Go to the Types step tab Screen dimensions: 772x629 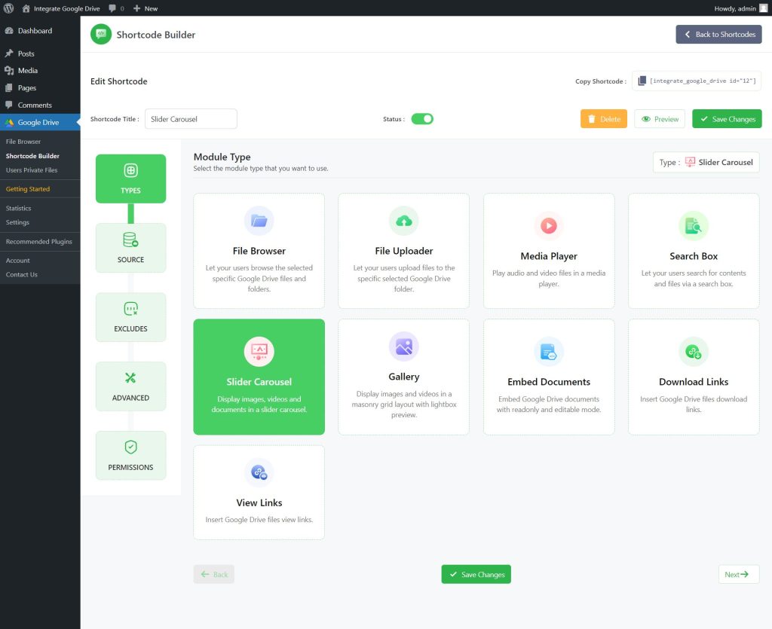coord(130,179)
